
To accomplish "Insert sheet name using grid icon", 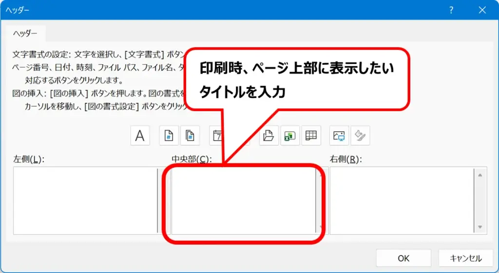I will [x=311, y=136].
